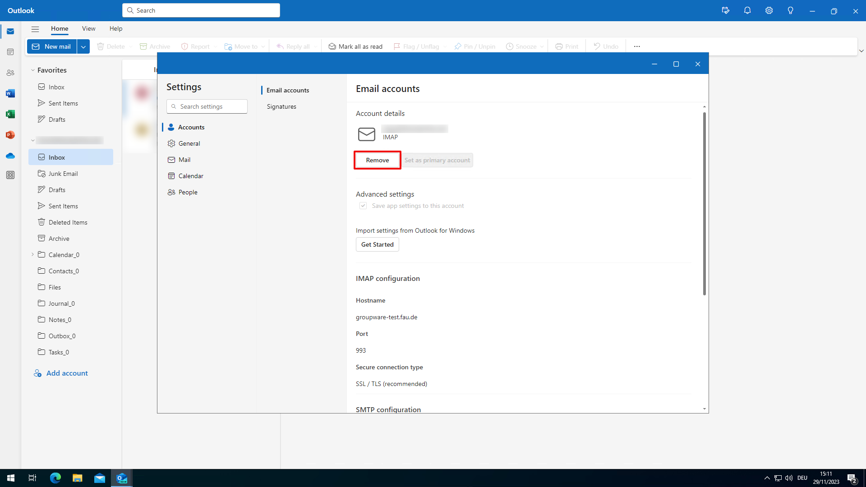The width and height of the screenshot is (866, 487).
Task: Switch to the View ribbon tab
Action: click(88, 28)
